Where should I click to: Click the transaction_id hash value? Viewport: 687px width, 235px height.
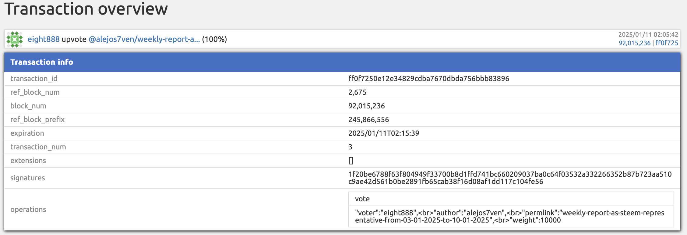tap(428, 79)
